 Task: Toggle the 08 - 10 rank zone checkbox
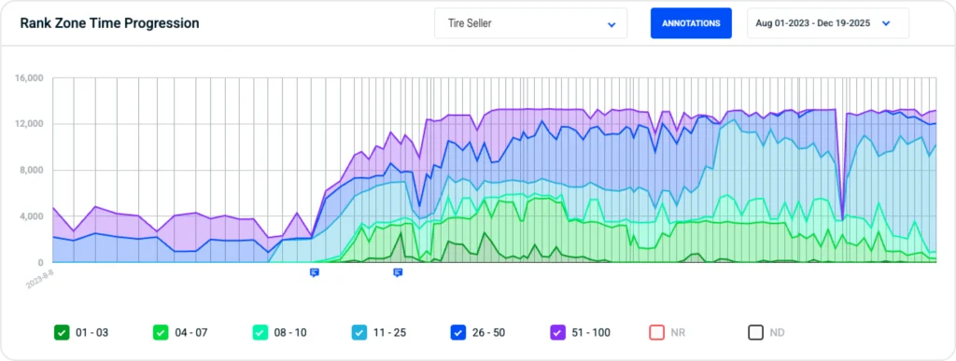click(x=260, y=332)
